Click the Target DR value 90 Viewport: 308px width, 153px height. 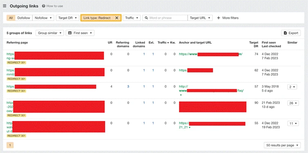coord(256,103)
